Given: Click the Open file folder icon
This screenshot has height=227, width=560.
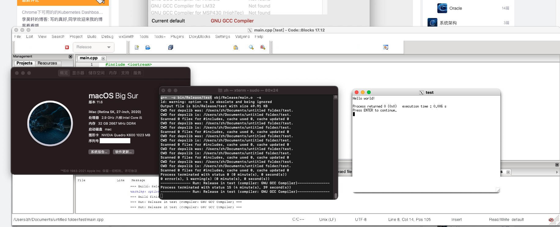Looking at the screenshot, I should (x=148, y=47).
